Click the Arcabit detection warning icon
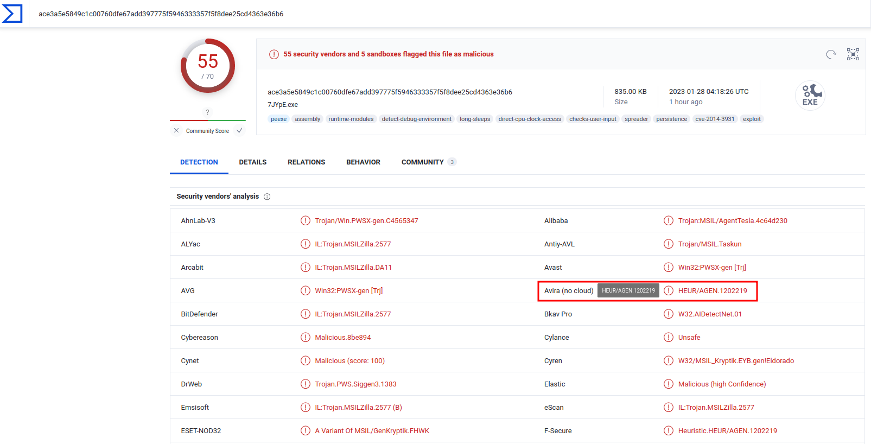This screenshot has width=871, height=444. tap(306, 267)
